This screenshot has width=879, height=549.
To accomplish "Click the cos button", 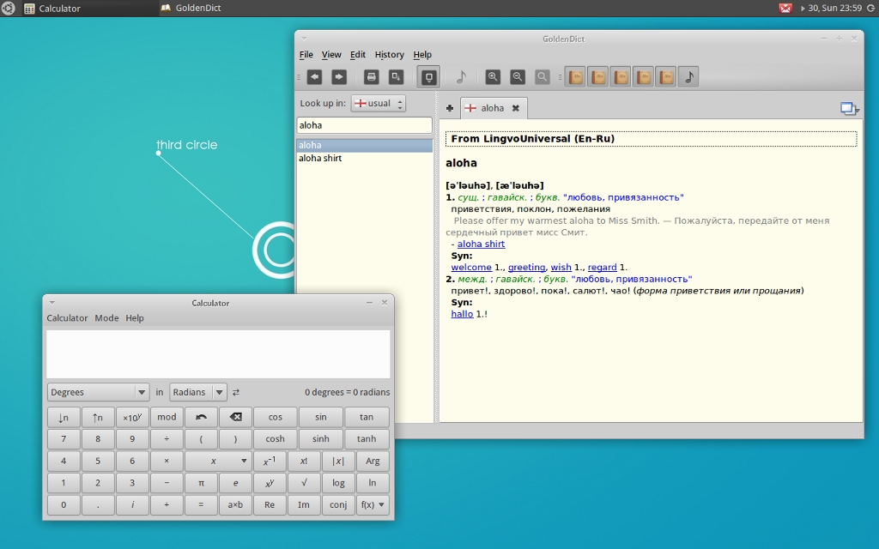I will 276,417.
